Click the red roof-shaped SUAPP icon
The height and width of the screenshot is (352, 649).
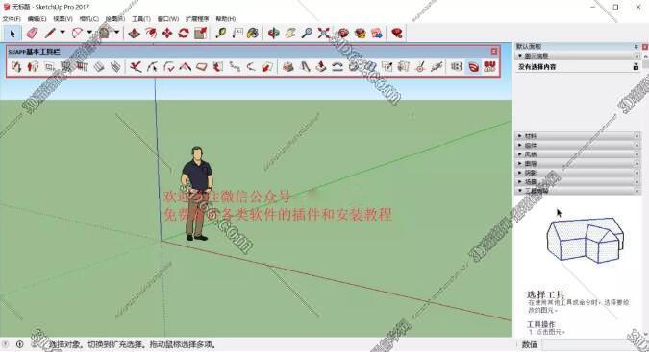[185, 66]
